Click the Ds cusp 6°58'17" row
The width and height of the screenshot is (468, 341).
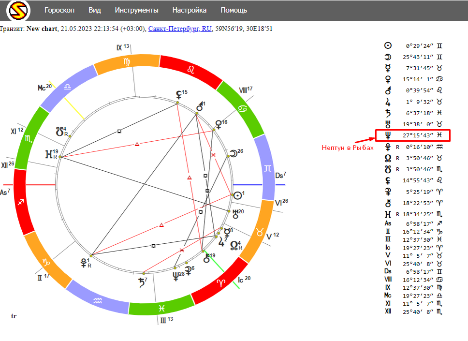pos(413,271)
